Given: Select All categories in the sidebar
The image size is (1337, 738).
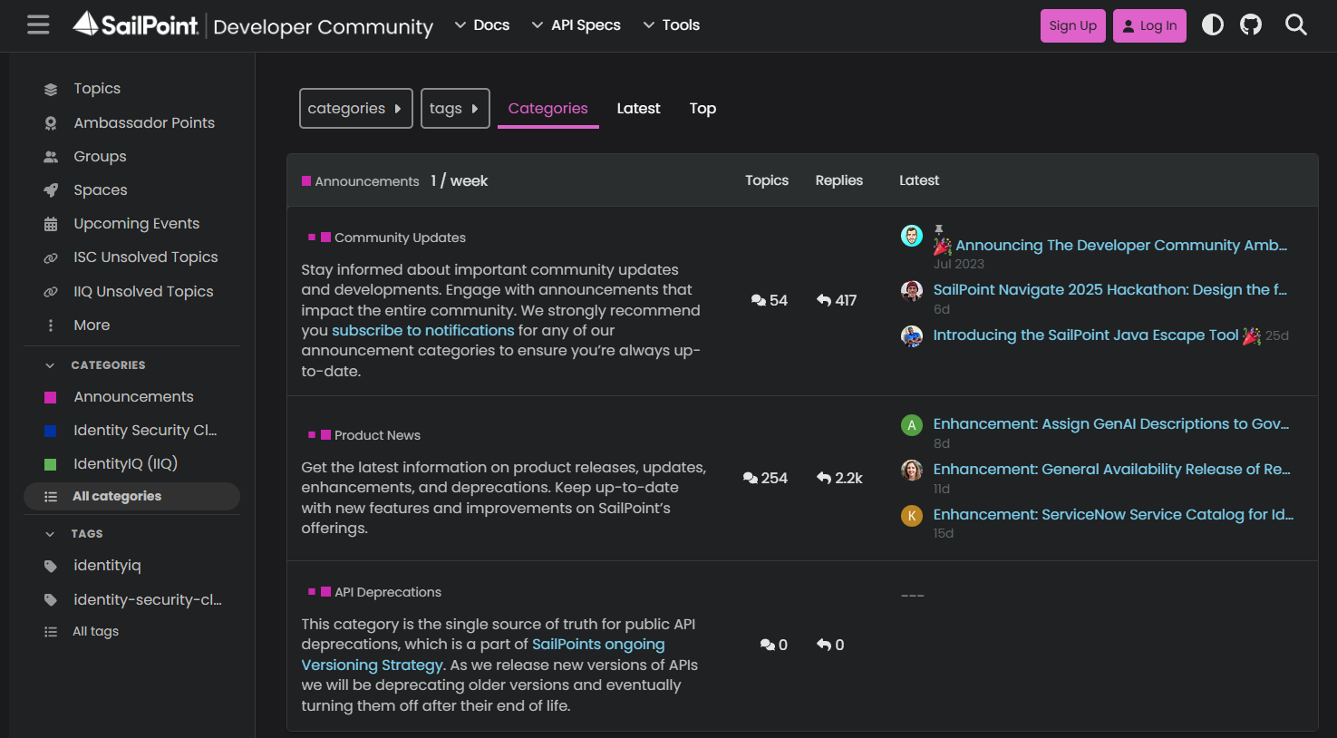Looking at the screenshot, I should click(131, 497).
